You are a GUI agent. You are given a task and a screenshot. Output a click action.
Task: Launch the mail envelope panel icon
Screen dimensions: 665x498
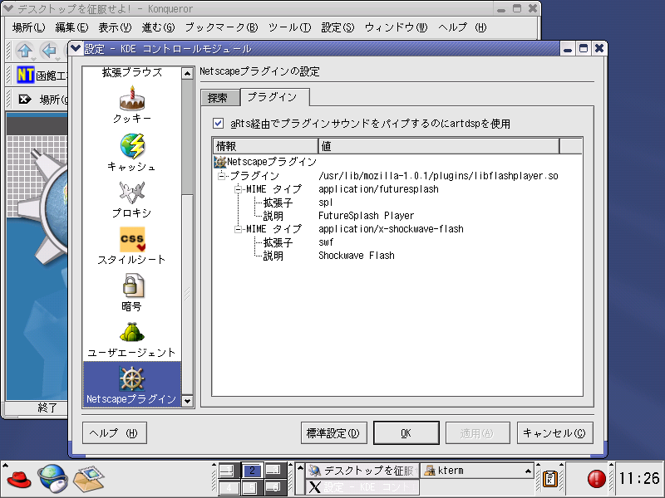coord(89,479)
